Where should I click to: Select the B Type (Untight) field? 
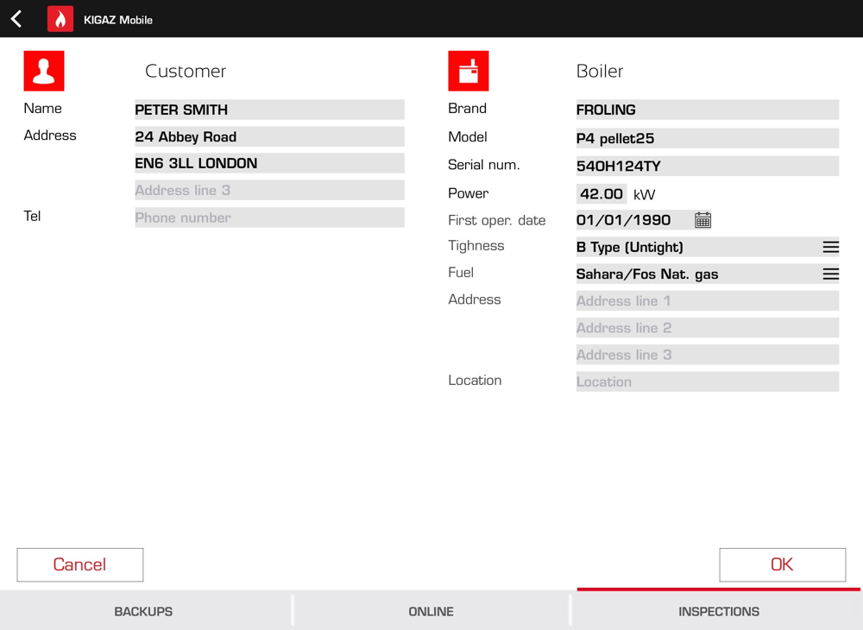(708, 247)
